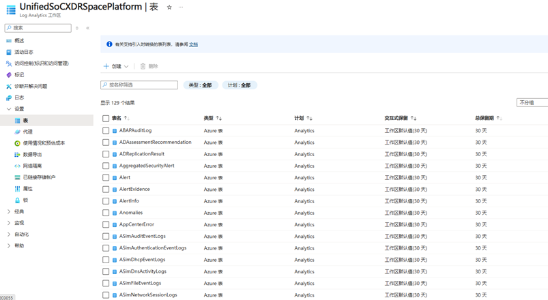The height and width of the screenshot is (300, 548).
Task: Focus the sidebar 搜索 search box
Action: coord(38,28)
